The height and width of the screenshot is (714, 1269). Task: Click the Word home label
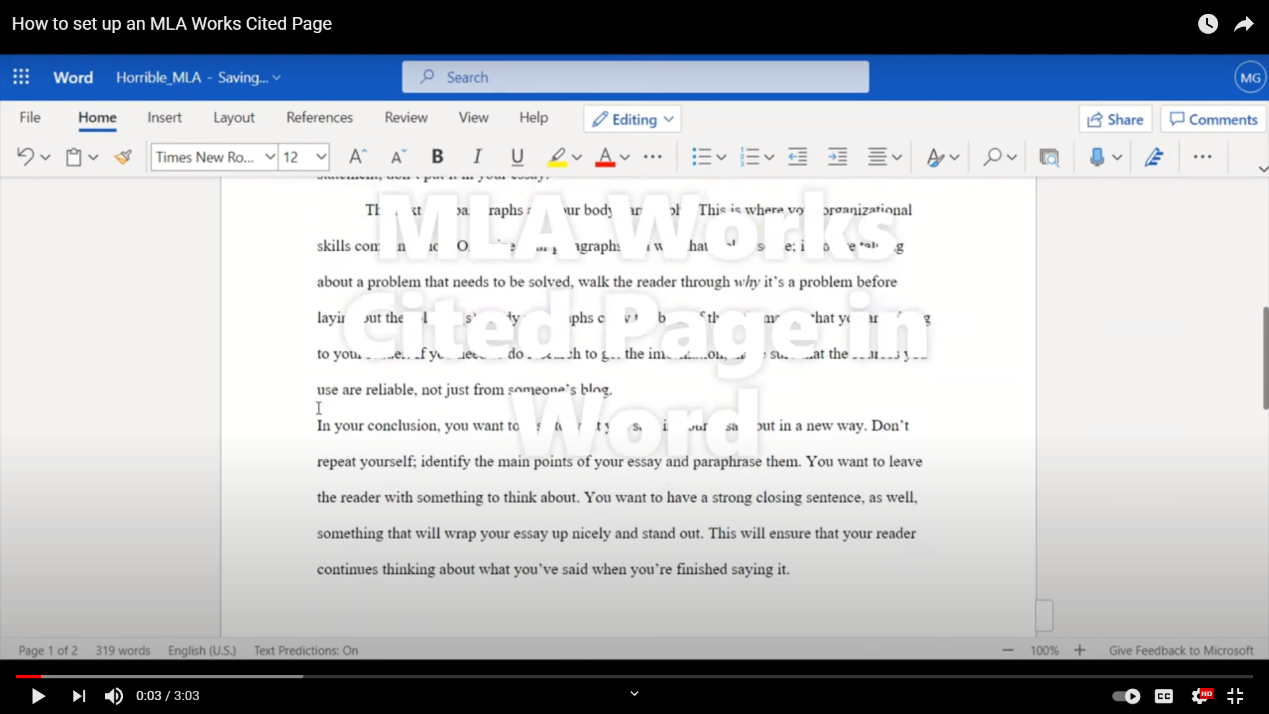point(73,77)
